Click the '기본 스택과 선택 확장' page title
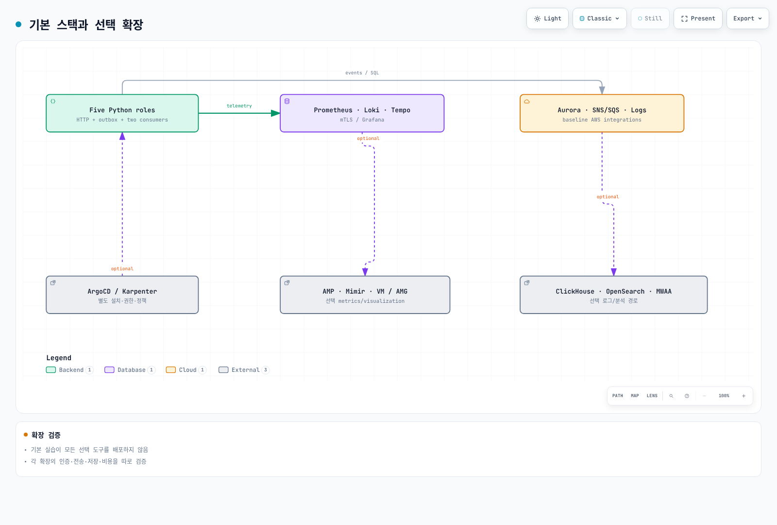Image resolution: width=777 pixels, height=525 pixels. coord(86,24)
